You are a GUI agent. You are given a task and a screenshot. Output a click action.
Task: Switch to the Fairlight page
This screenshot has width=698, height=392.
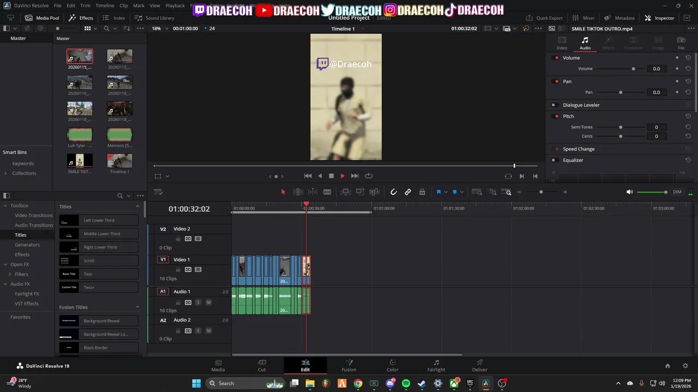(436, 365)
